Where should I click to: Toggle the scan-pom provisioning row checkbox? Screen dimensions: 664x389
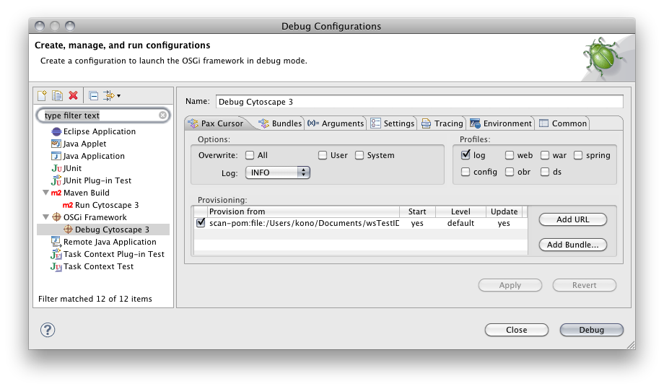[x=201, y=224]
